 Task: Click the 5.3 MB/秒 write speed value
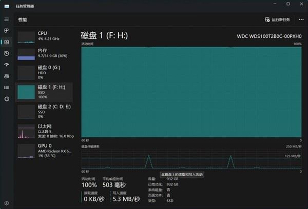pos(126,199)
